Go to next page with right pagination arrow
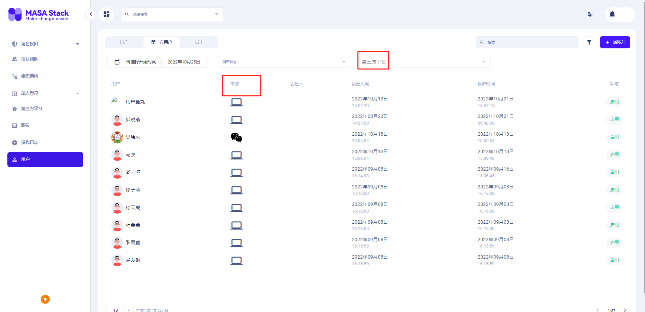The image size is (645, 312). coord(625,310)
